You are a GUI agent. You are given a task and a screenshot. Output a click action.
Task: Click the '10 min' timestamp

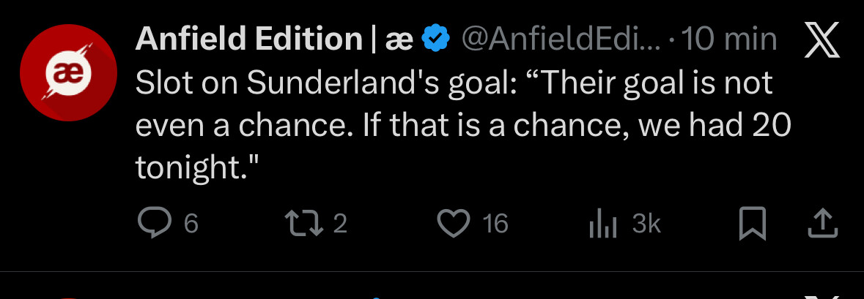tap(728, 39)
